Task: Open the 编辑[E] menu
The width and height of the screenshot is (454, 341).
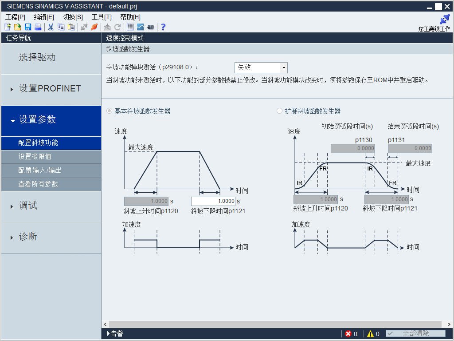Action: [x=44, y=17]
